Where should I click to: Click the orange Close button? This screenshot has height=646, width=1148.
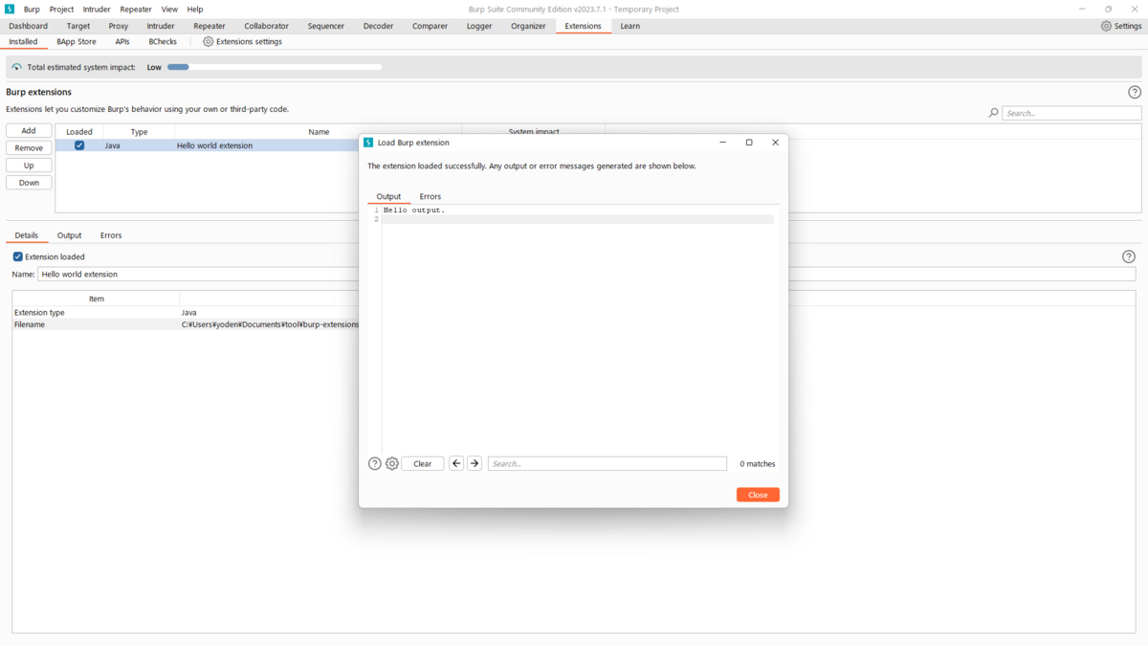pyautogui.click(x=758, y=495)
